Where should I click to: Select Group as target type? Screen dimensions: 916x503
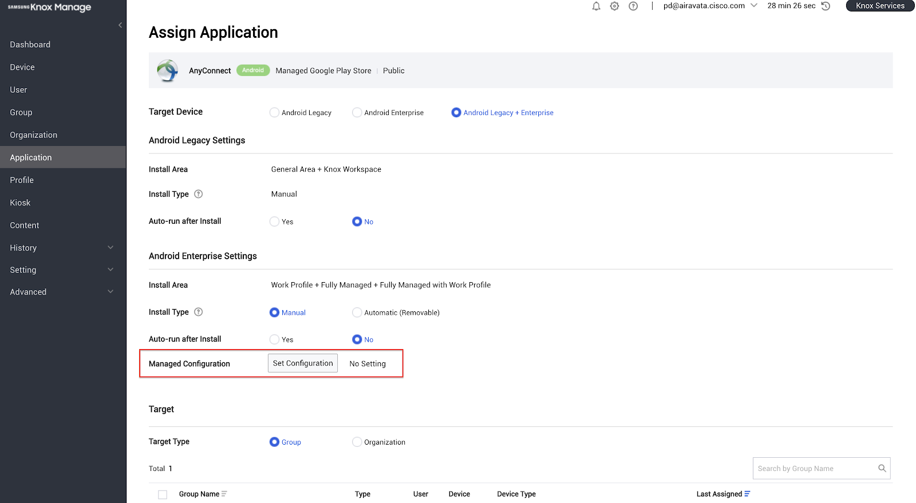pos(274,442)
